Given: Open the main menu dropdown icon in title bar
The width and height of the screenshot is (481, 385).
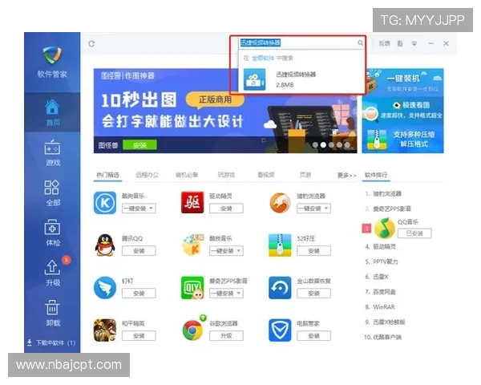Looking at the screenshot, I should point(414,43).
